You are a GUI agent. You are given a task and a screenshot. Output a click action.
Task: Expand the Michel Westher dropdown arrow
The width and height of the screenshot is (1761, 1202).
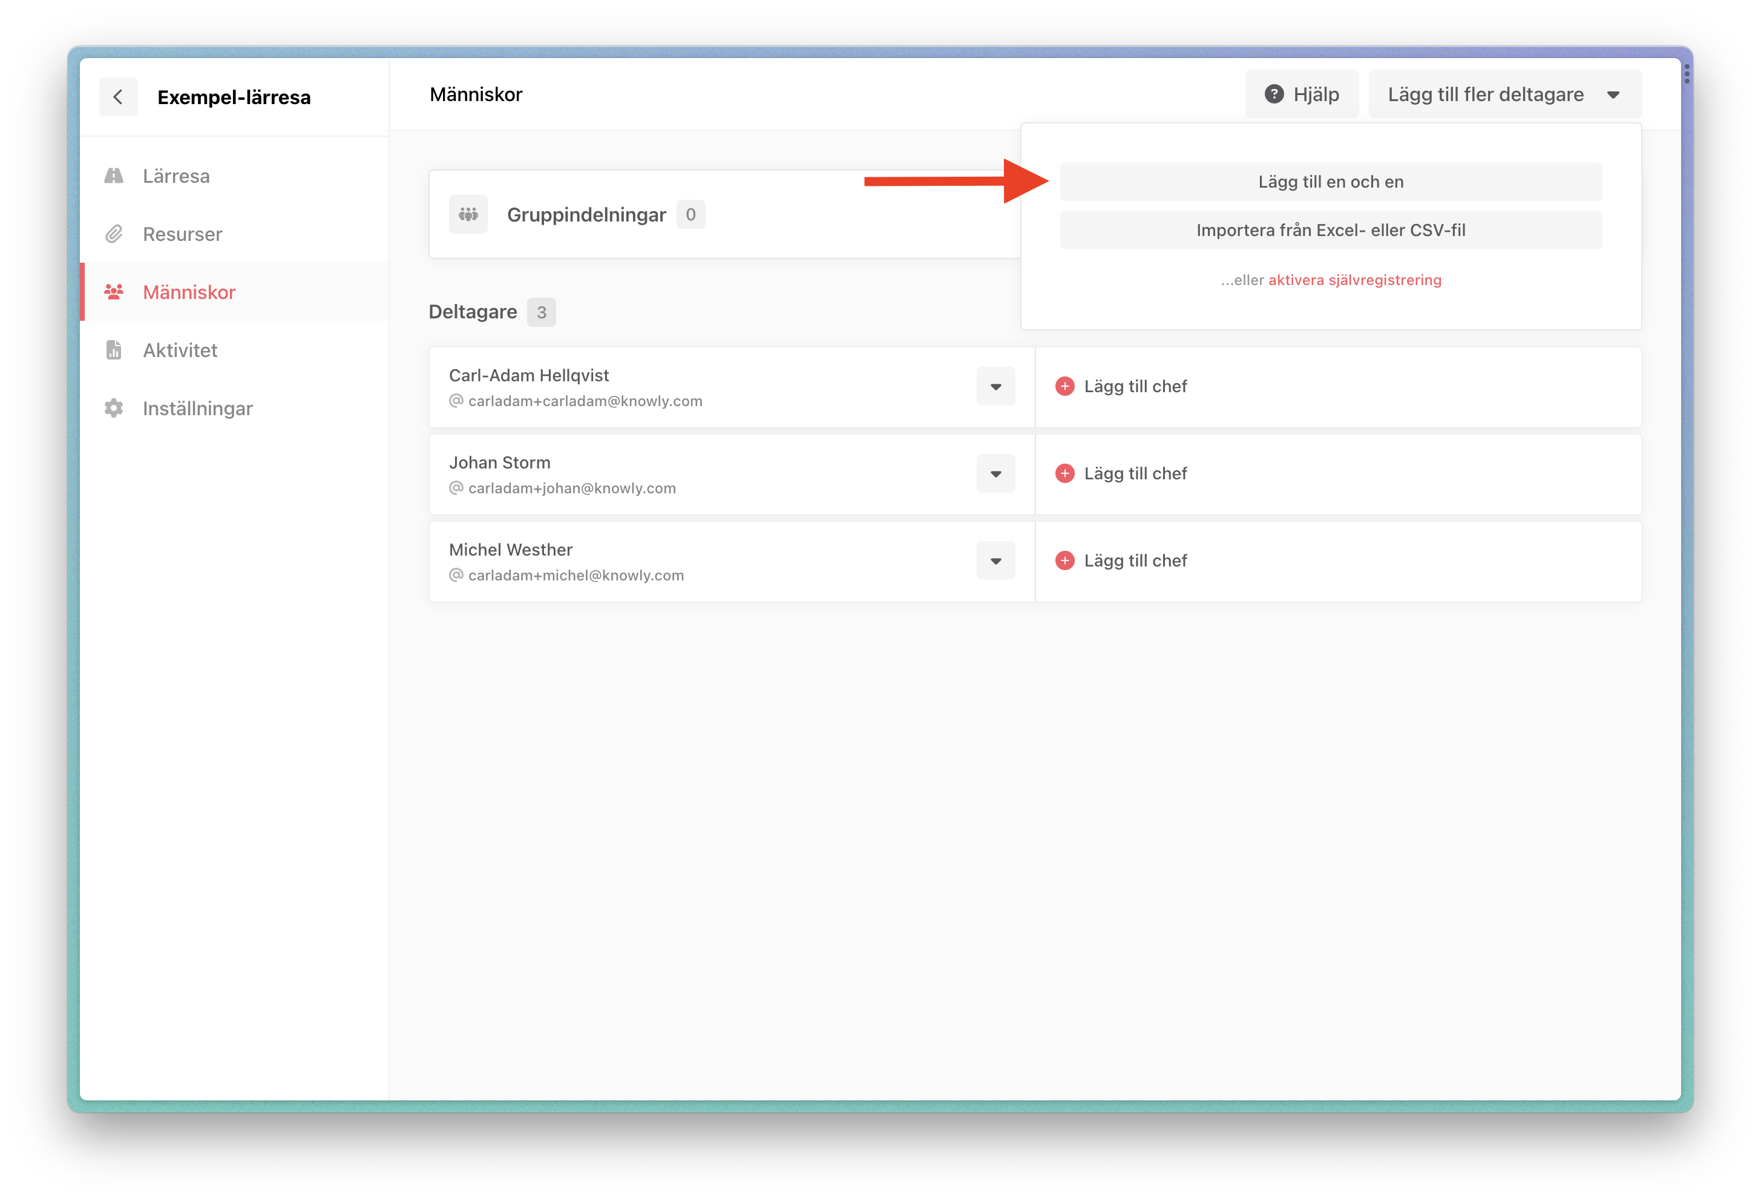point(995,561)
